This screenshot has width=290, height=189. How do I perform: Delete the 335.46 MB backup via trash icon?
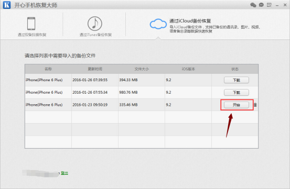(x=255, y=105)
